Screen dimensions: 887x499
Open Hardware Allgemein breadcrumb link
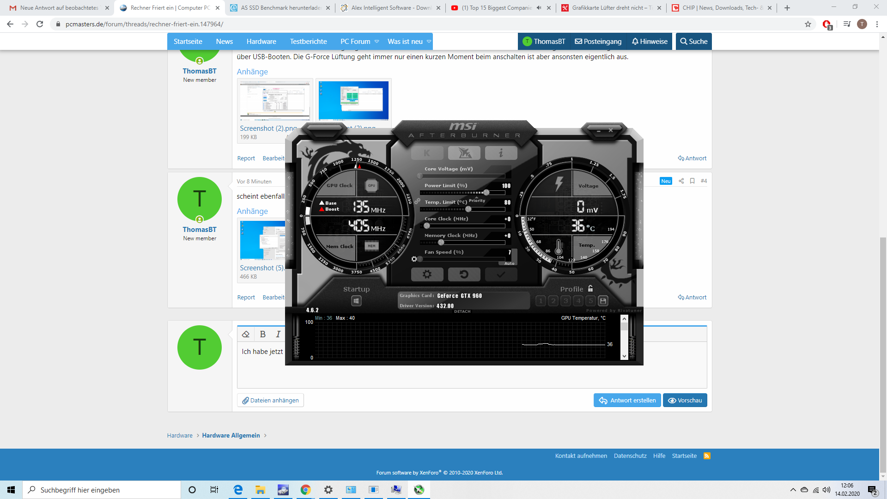[231, 436]
